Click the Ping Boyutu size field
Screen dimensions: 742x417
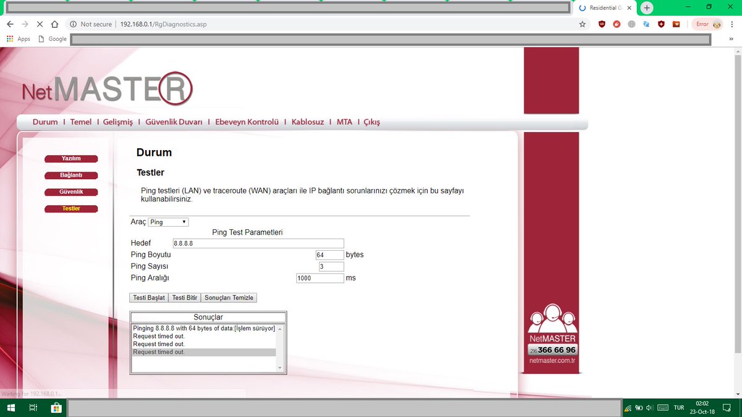(330, 255)
